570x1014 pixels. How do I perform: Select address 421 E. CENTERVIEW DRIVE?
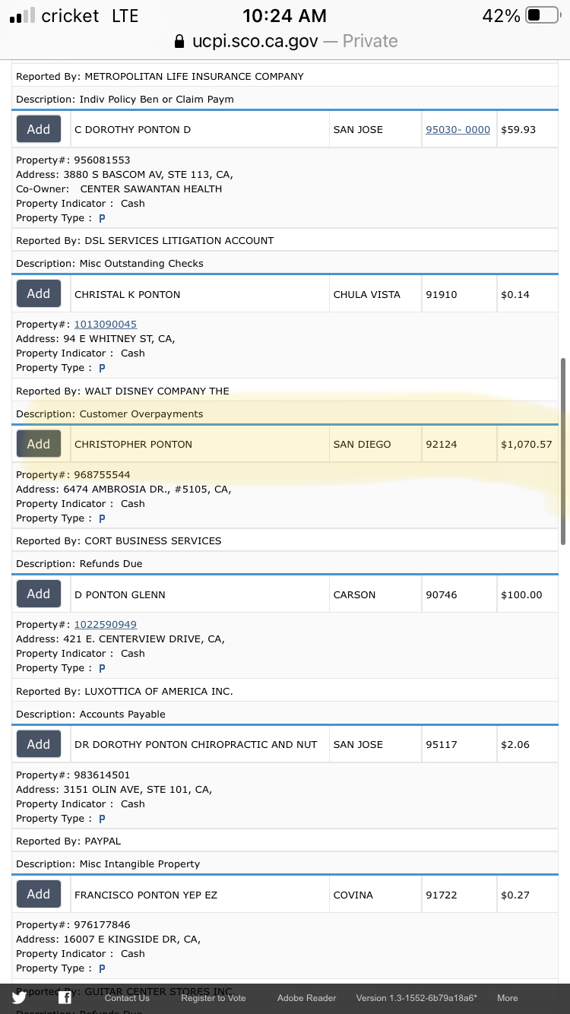pos(120,639)
